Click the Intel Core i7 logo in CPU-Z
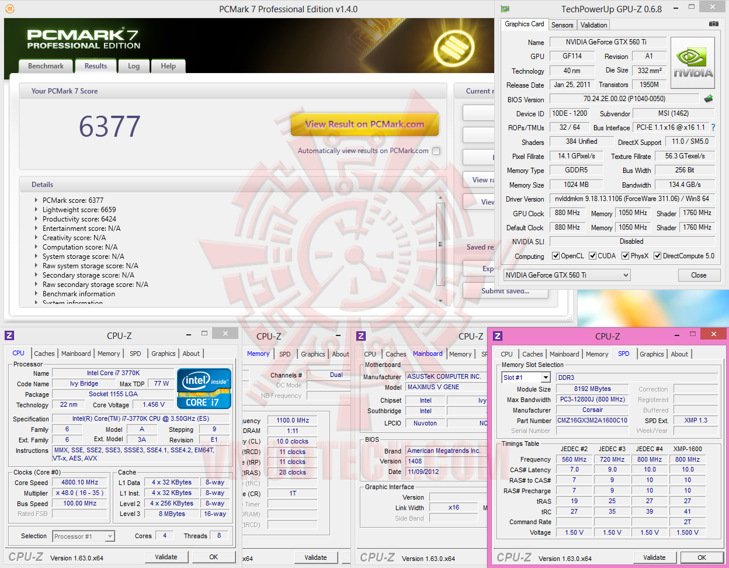The image size is (729, 568). [204, 388]
